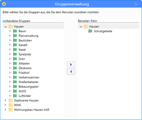The width and height of the screenshot is (142, 120).
Task: Expand the KanalX group
Action: (x=10, y=45)
